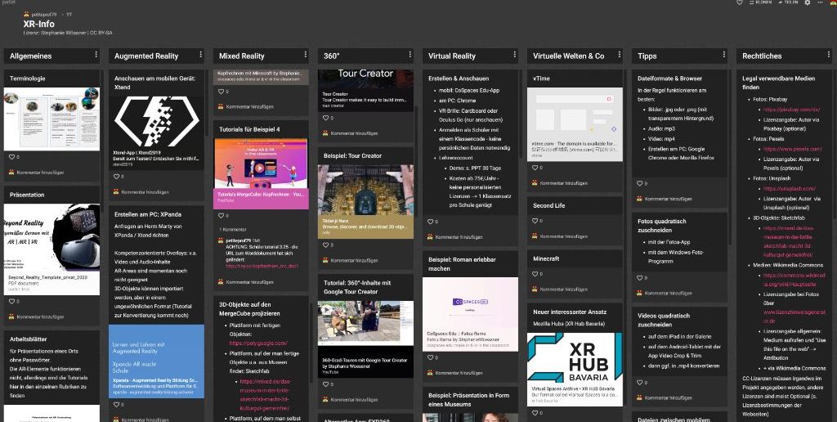Click the padlet logo at top-left
This screenshot has height=422, width=837.
[8, 2]
